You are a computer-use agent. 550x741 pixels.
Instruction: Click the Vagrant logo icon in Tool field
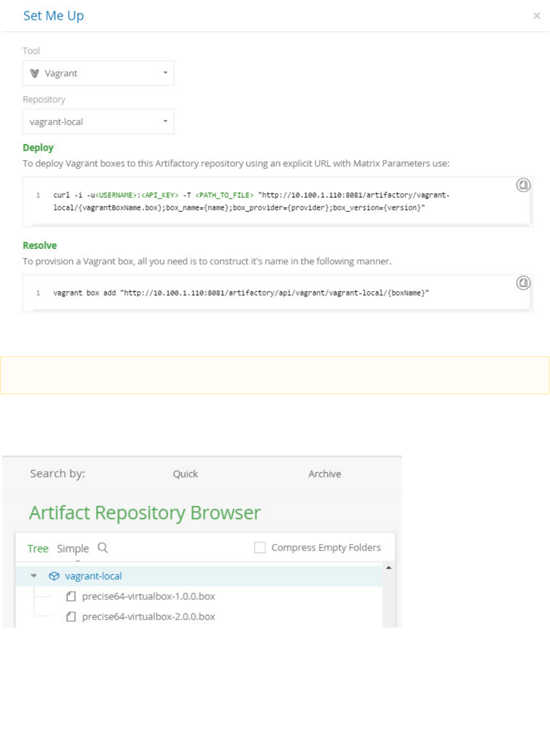point(35,73)
